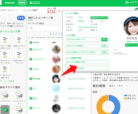Image resolution: width=138 pixels, height=114 pixels.
Task: Open the コンサル情報 form history row
Action: click(87, 62)
